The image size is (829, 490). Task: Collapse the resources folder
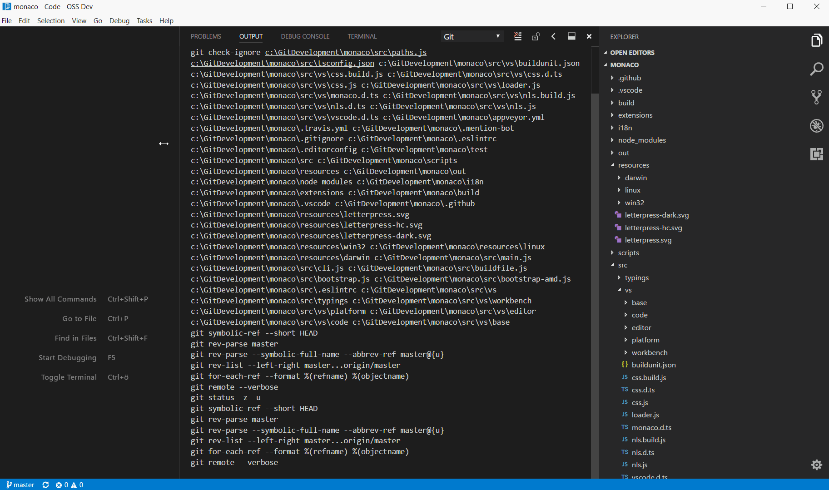(633, 165)
